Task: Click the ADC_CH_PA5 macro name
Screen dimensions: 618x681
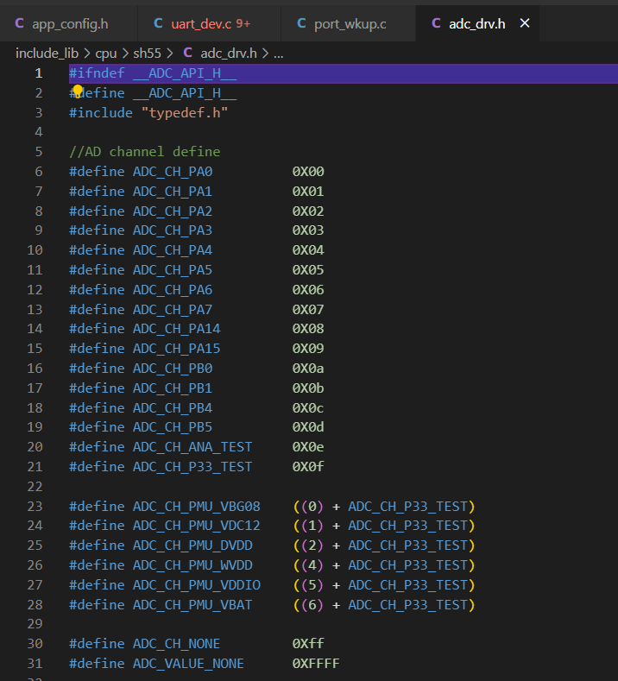Action: (x=173, y=270)
